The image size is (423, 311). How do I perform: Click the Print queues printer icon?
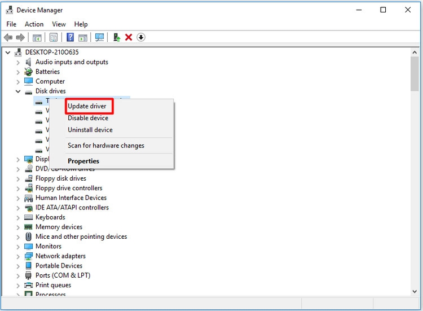click(28, 285)
